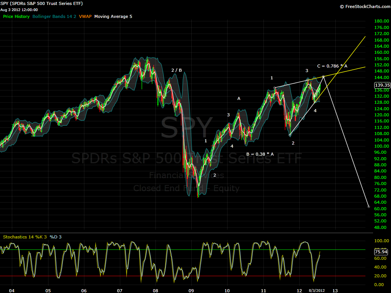This screenshot has width=391, height=293.
Task: Click the 120.00 price axis label
Action: click(x=381, y=115)
